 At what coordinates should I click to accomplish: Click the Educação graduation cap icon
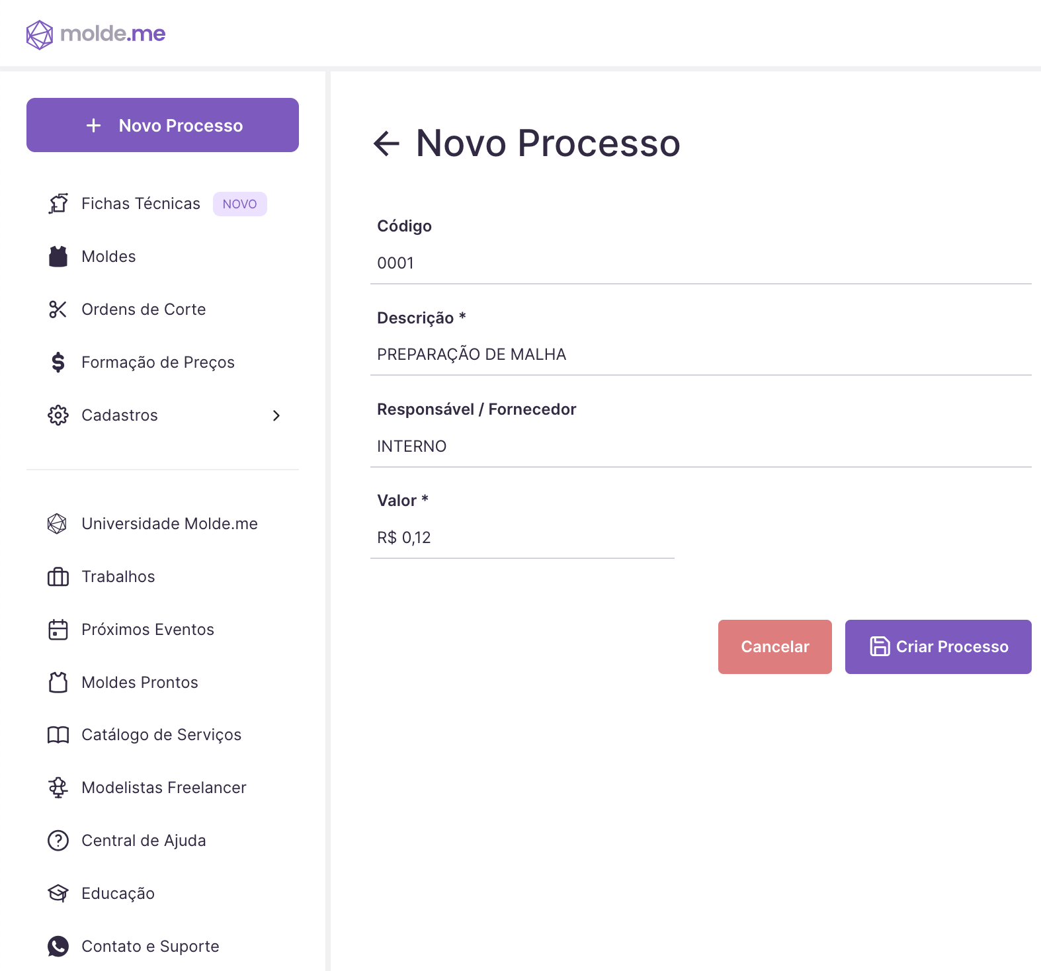(58, 894)
